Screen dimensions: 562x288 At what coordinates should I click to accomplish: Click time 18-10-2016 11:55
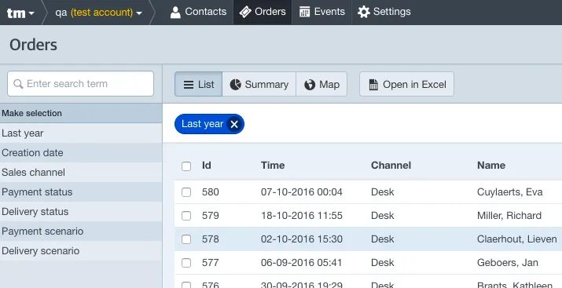302,216
